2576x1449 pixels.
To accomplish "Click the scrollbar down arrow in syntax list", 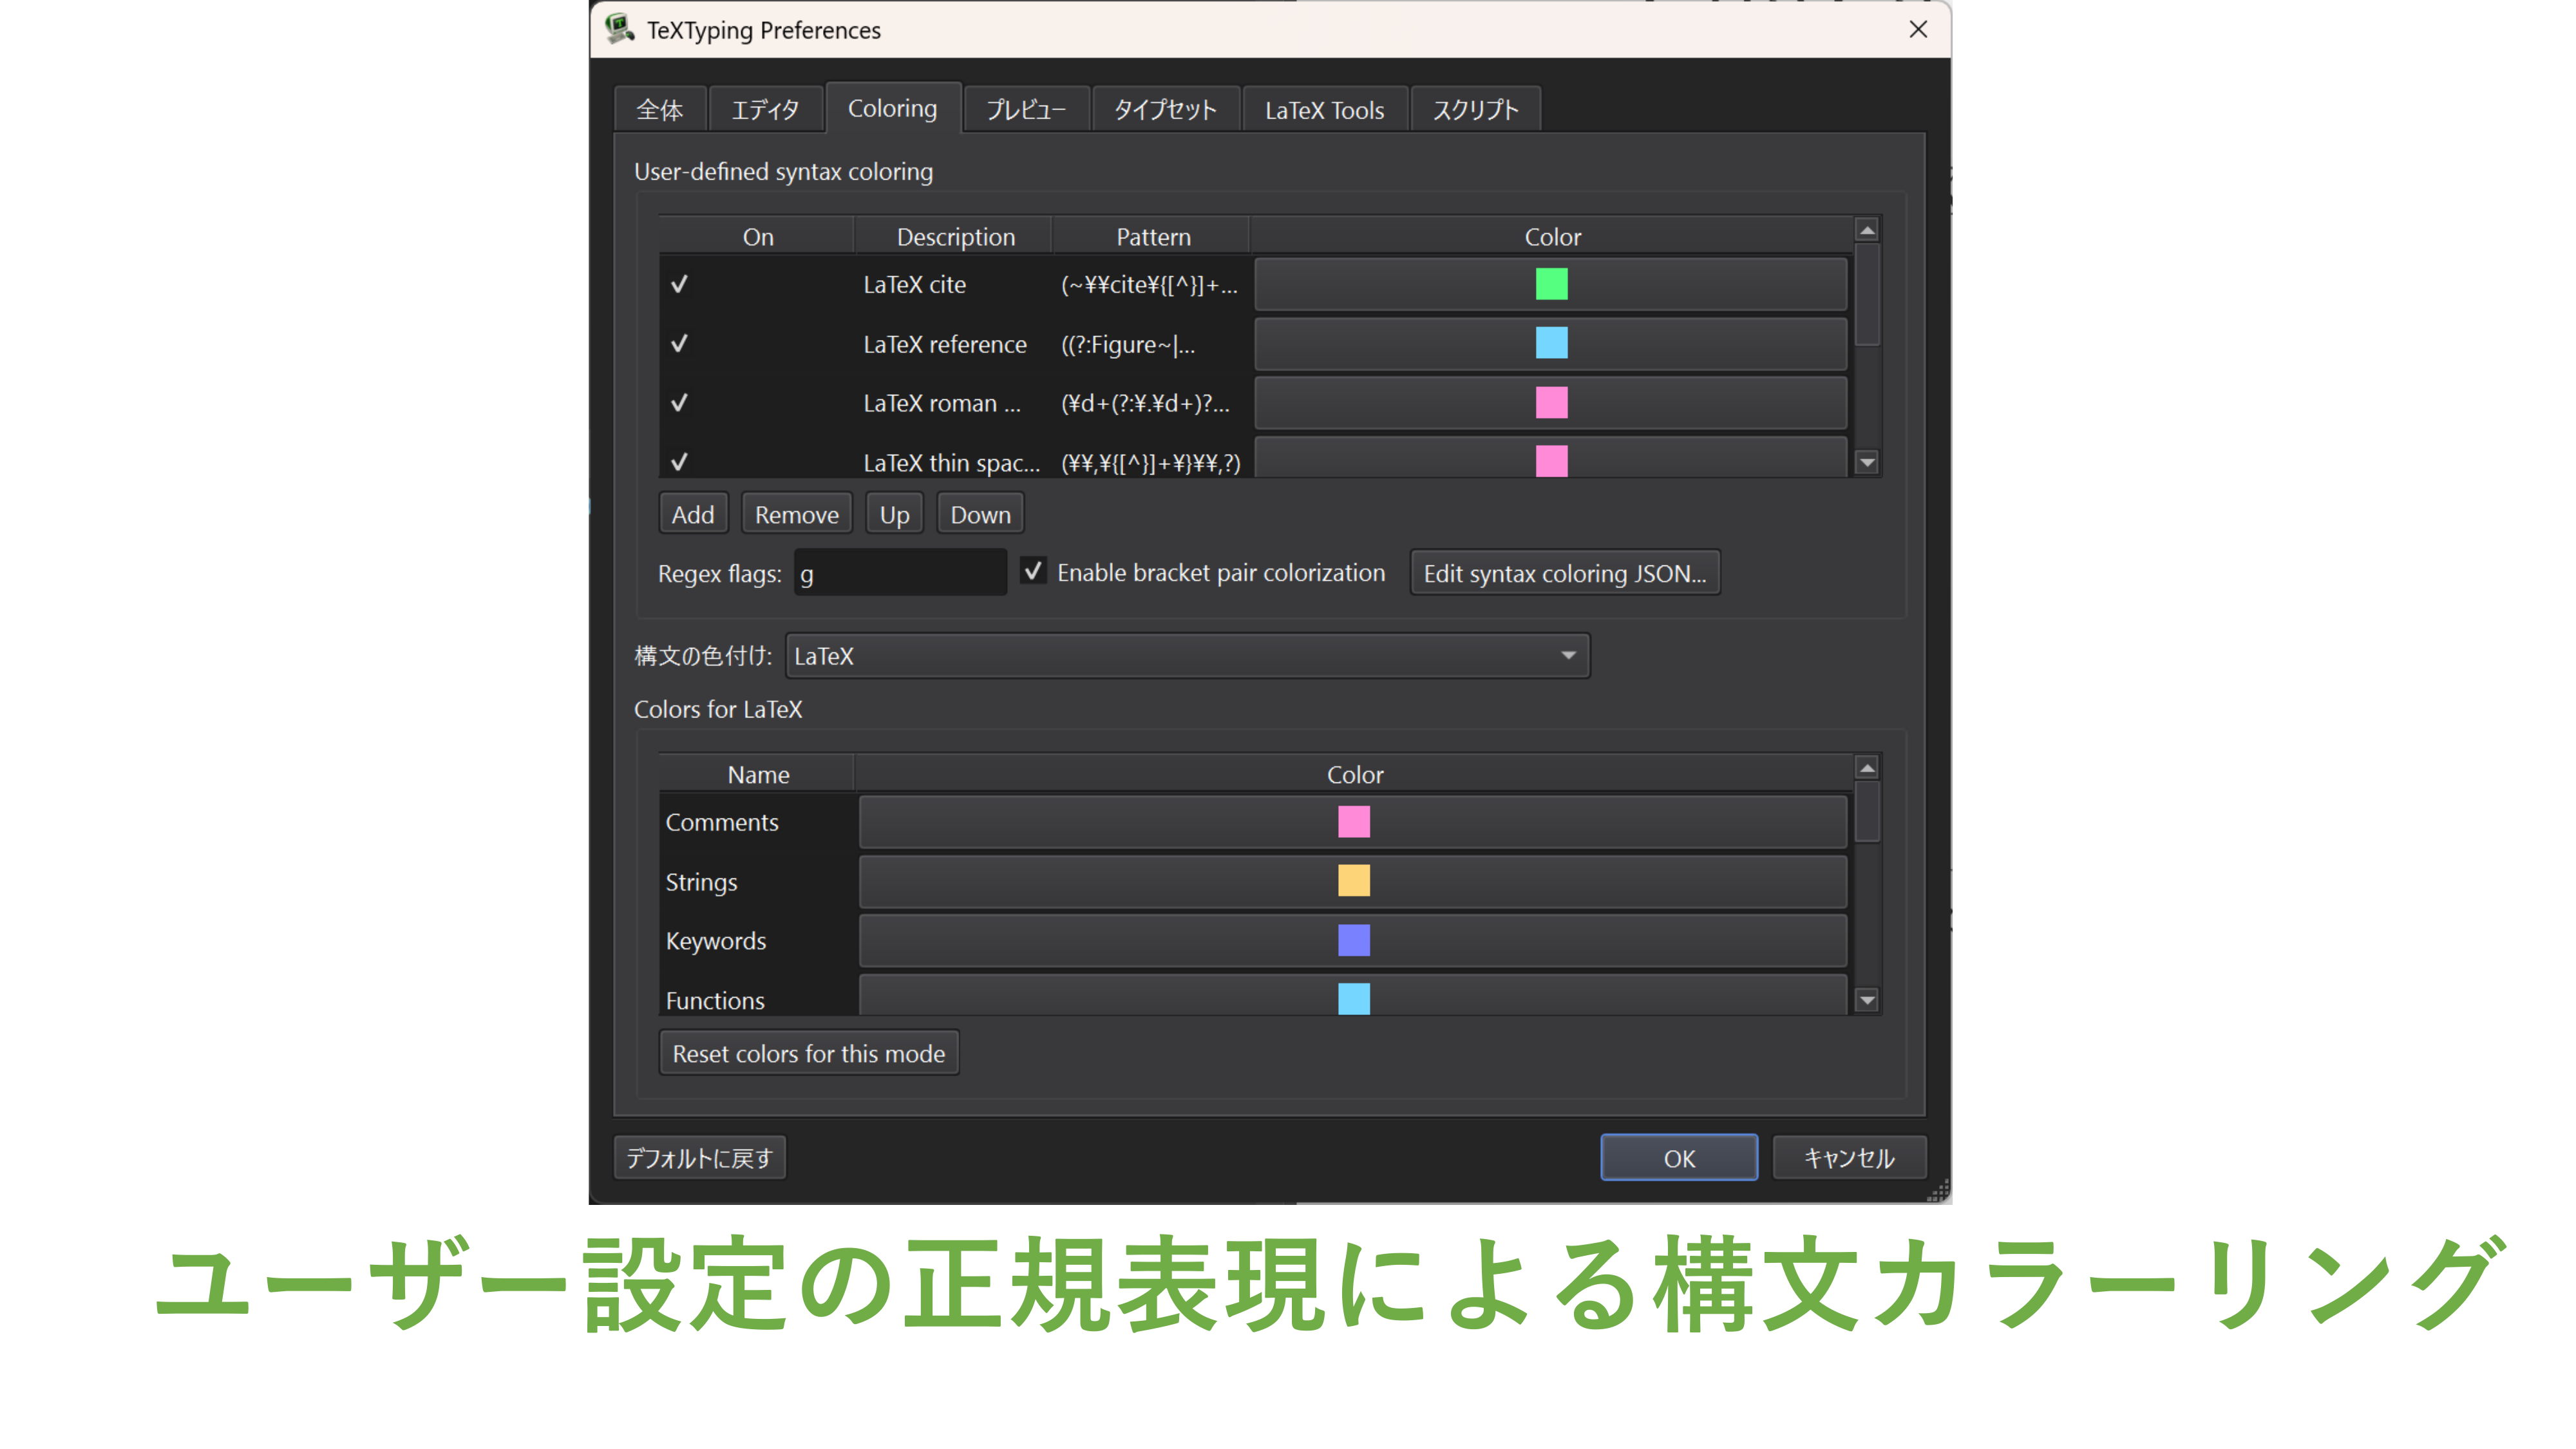I will pos(1866,463).
